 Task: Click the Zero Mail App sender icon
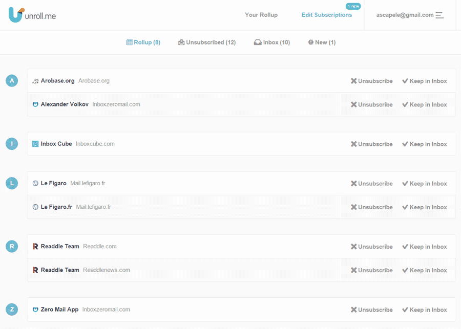[x=35, y=310]
